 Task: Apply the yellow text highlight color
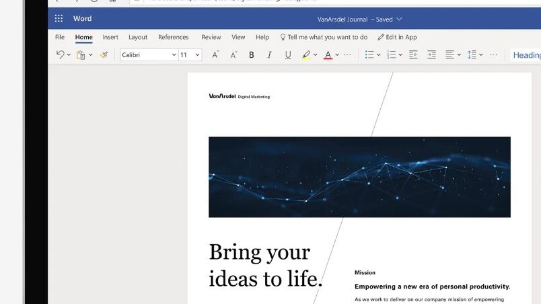(306, 55)
